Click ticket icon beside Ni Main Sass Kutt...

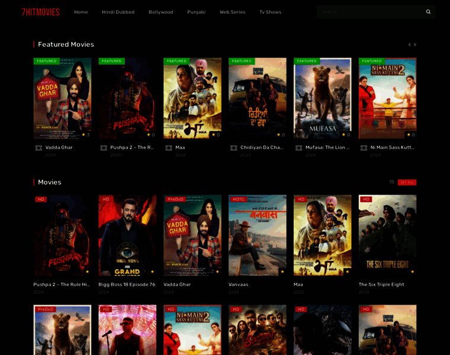pos(364,148)
